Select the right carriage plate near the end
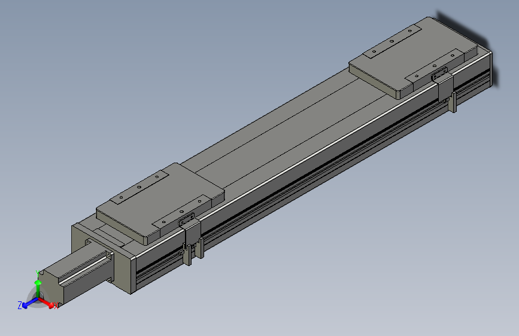This screenshot has width=519, height=336. tap(414, 58)
